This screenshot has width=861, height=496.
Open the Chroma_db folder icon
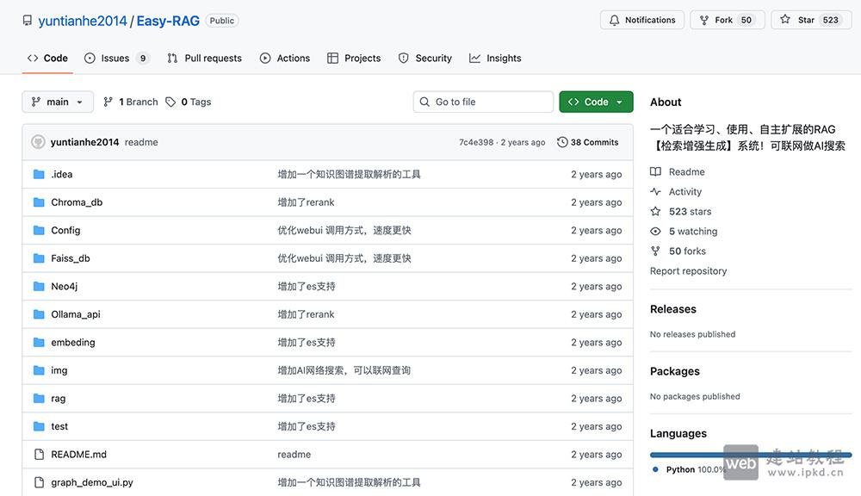tap(38, 201)
